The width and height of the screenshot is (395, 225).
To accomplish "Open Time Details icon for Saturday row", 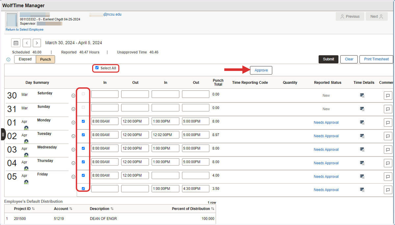I will (362, 95).
